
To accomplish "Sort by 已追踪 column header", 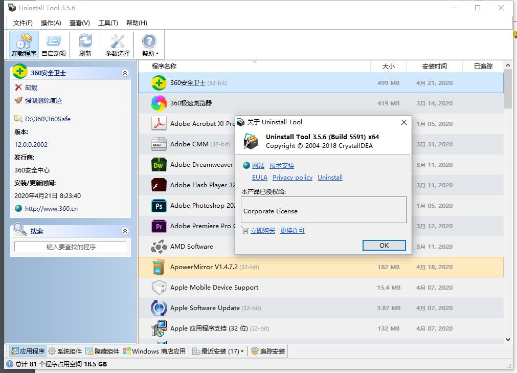I will tap(483, 67).
